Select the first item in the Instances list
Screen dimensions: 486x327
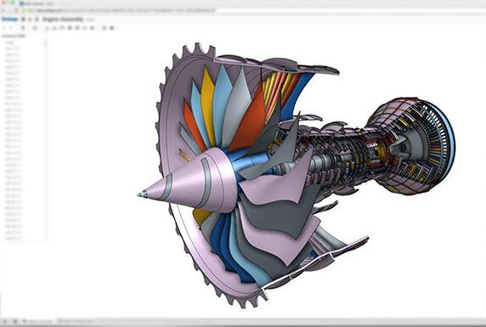click(x=10, y=42)
